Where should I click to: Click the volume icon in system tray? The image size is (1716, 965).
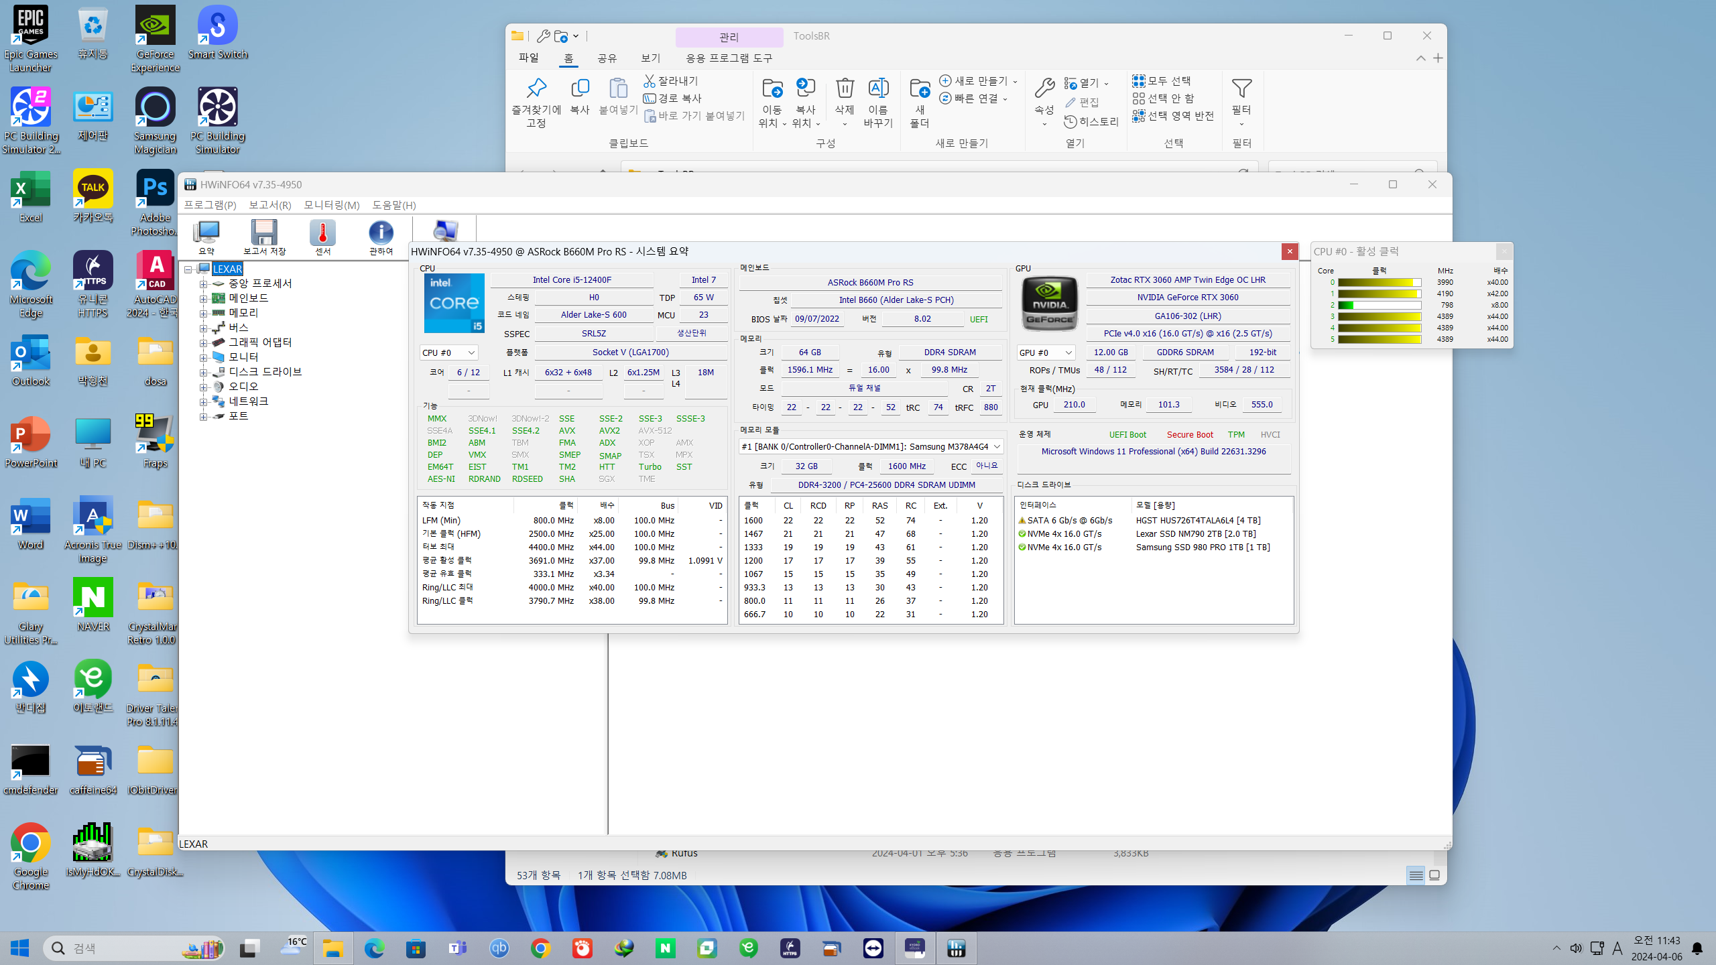1576,948
